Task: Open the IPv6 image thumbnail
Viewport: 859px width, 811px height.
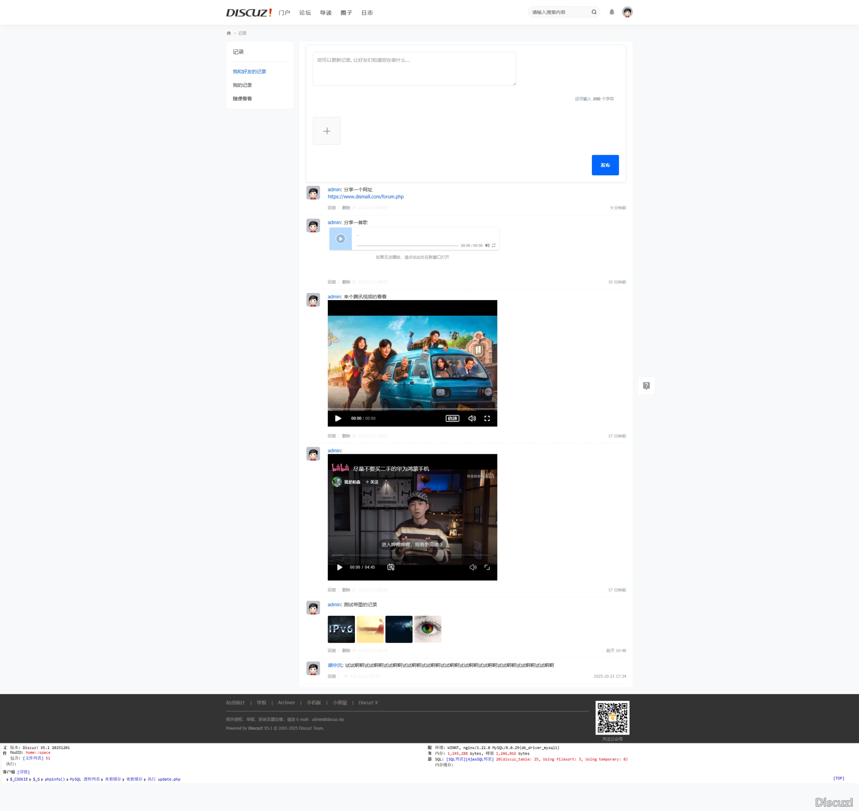Action: point(341,629)
